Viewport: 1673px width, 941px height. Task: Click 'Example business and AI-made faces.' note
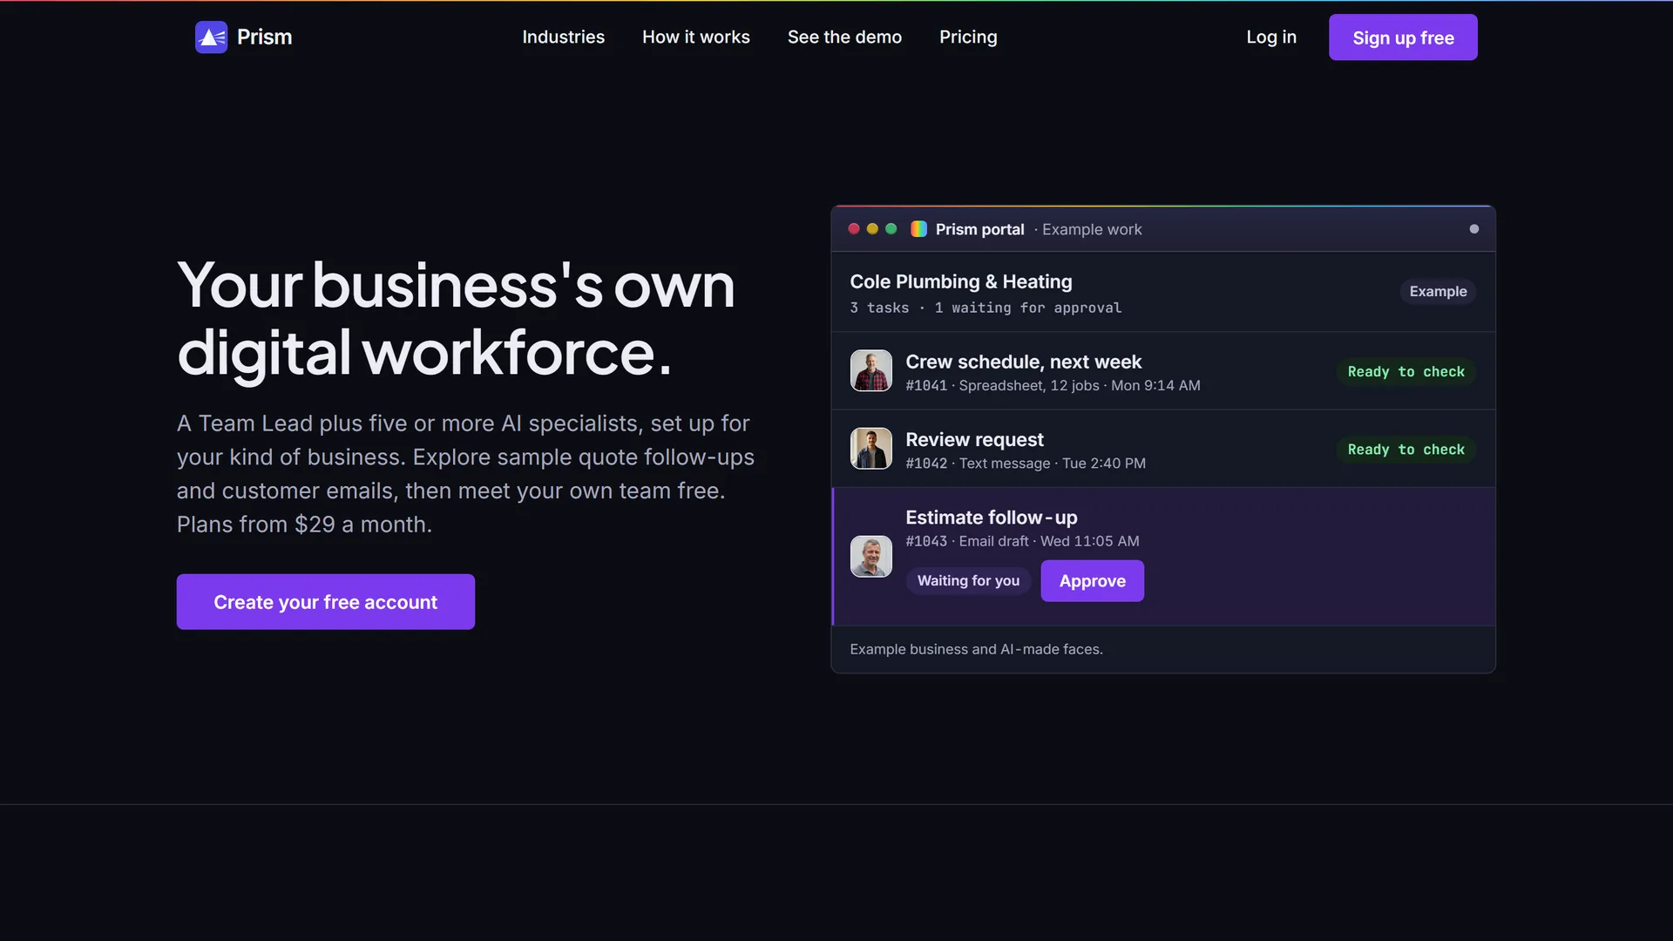(x=976, y=649)
